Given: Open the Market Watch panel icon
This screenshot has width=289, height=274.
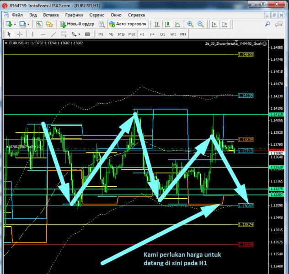Looking at the screenshot, I should click(x=39, y=24).
